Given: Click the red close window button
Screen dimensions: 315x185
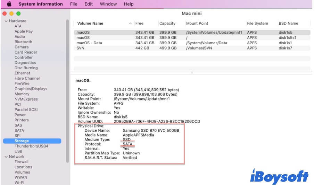Looking at the screenshot, I should click(x=5, y=14).
